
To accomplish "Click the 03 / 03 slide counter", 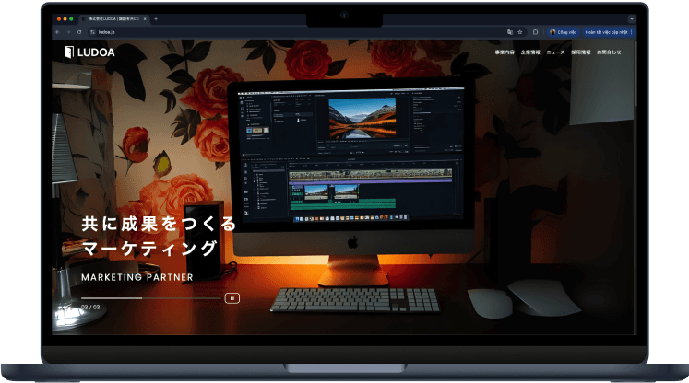I will click(x=90, y=308).
